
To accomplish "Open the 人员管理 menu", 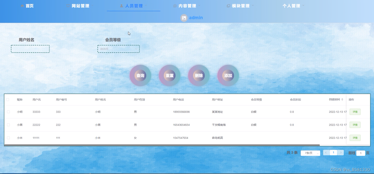I will coord(133,6).
